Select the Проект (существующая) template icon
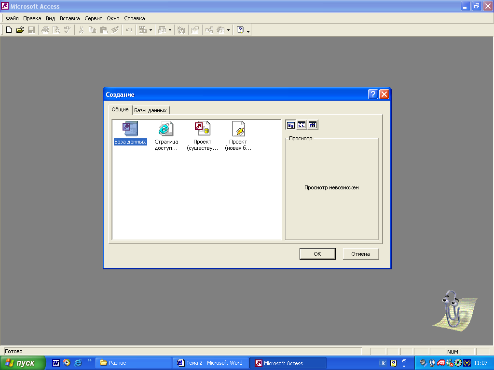The image size is (494, 370). tap(202, 136)
